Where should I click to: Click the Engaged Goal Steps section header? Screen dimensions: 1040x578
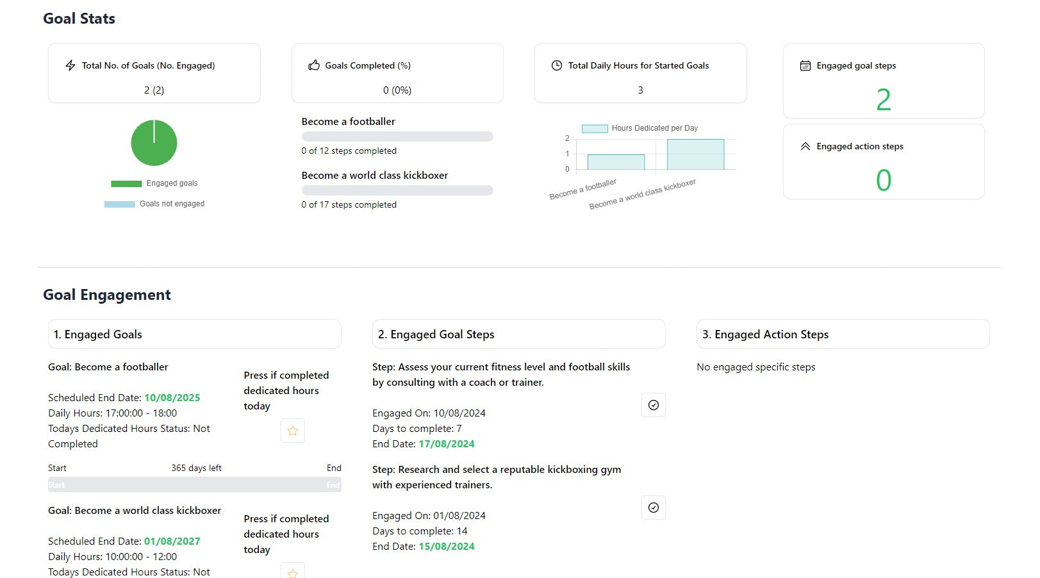(518, 334)
